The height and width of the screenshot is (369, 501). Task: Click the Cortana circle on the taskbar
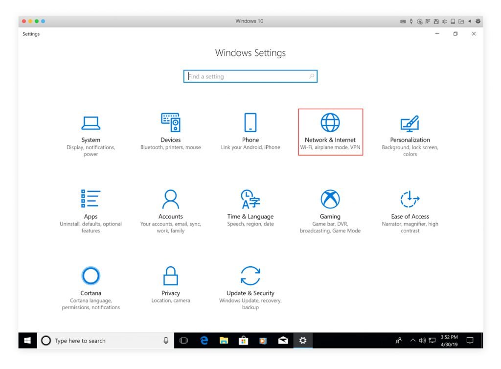pyautogui.click(x=46, y=341)
